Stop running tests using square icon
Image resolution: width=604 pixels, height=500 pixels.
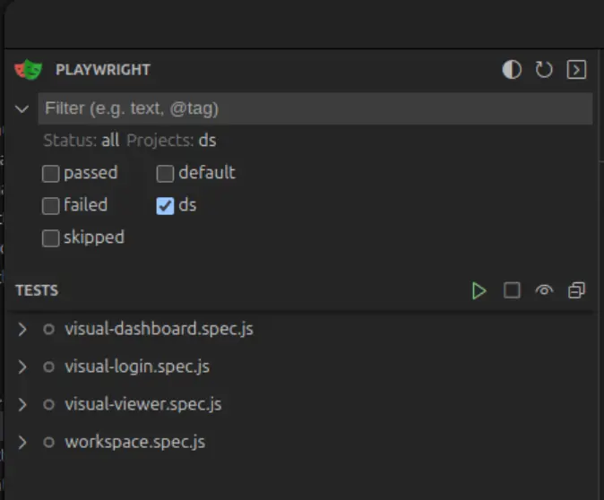click(x=512, y=290)
